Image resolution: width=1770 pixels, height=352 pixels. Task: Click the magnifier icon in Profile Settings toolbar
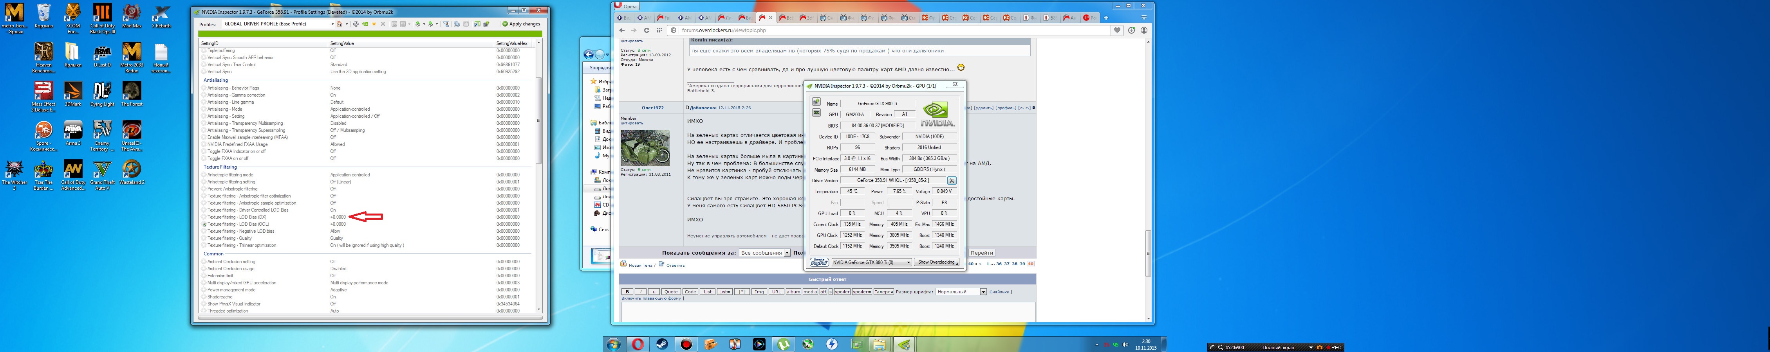457,24
